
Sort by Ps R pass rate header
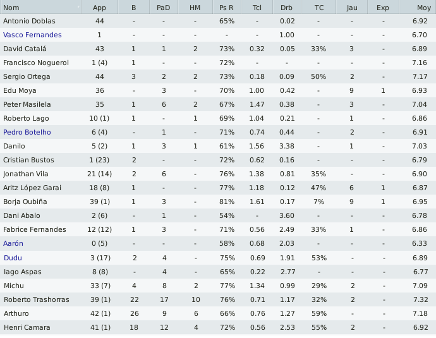pyautogui.click(x=227, y=7)
